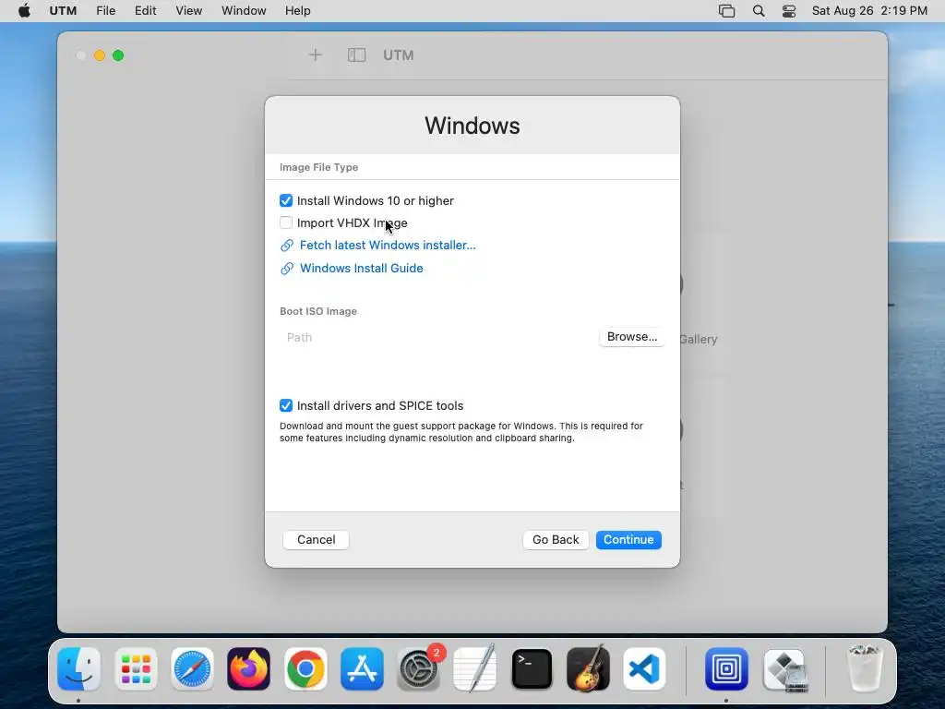Image resolution: width=945 pixels, height=709 pixels.
Task: Uncheck Install Windows 10 or higher
Action: 286,200
